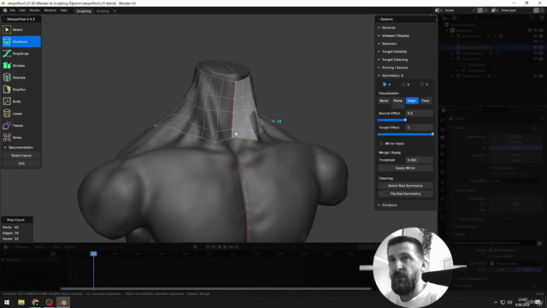Select the Loops tool
547x308 pixels.
tap(21, 114)
